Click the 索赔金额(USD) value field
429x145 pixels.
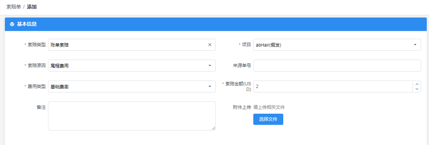click(333, 86)
